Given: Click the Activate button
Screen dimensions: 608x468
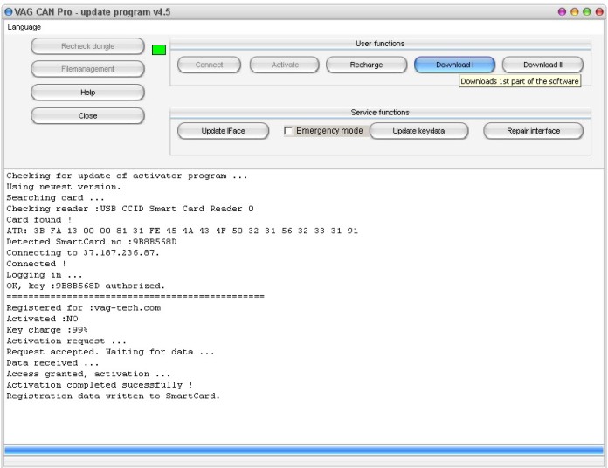Looking at the screenshot, I should (285, 65).
